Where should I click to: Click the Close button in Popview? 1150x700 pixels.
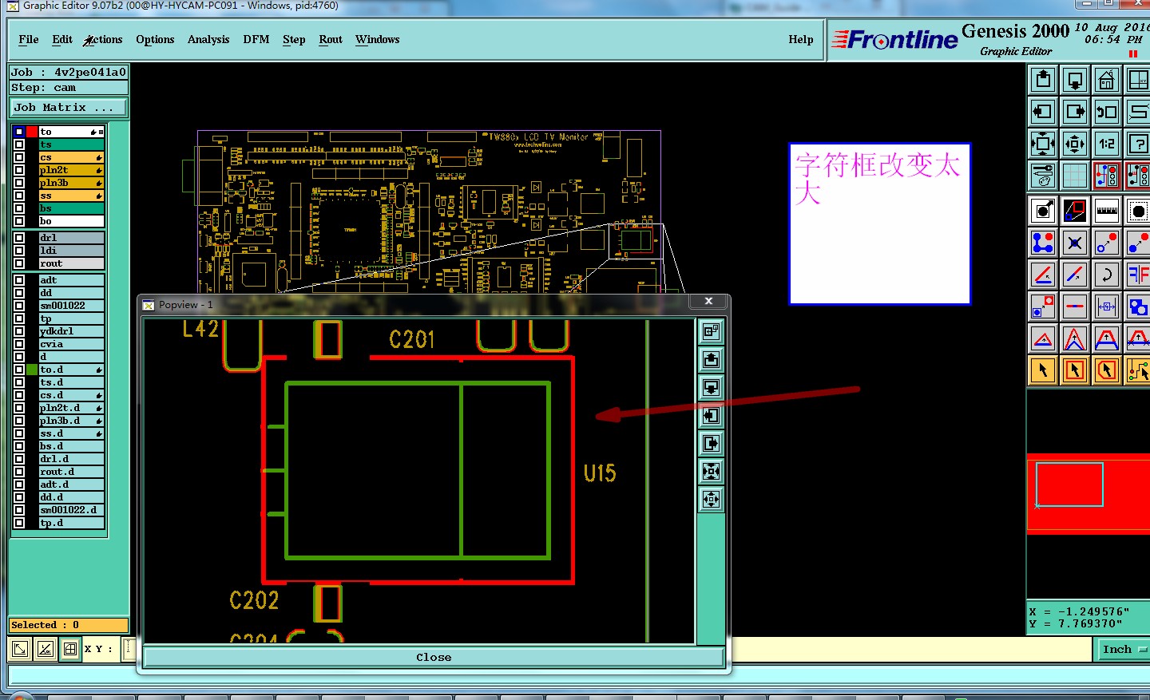[434, 658]
